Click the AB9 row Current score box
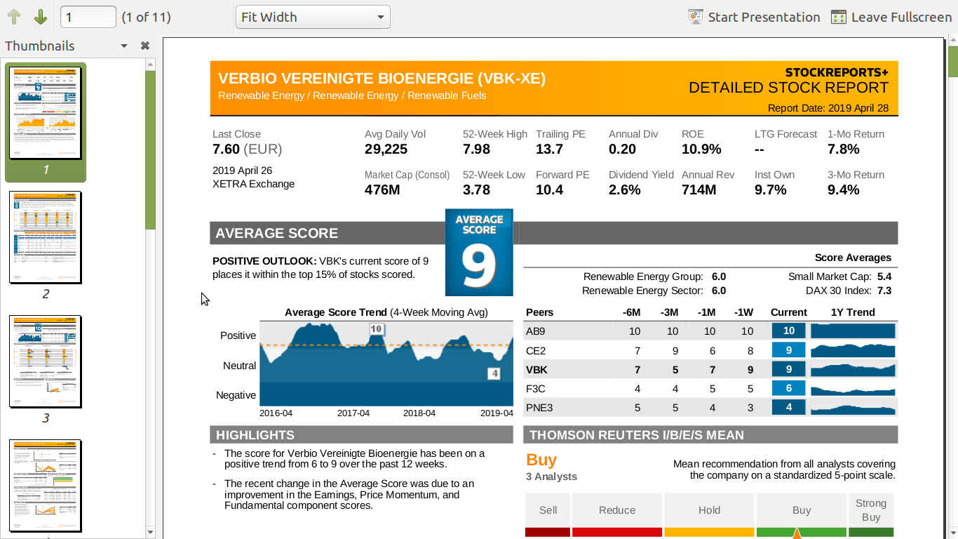Viewport: 958px width, 539px height. 789,331
